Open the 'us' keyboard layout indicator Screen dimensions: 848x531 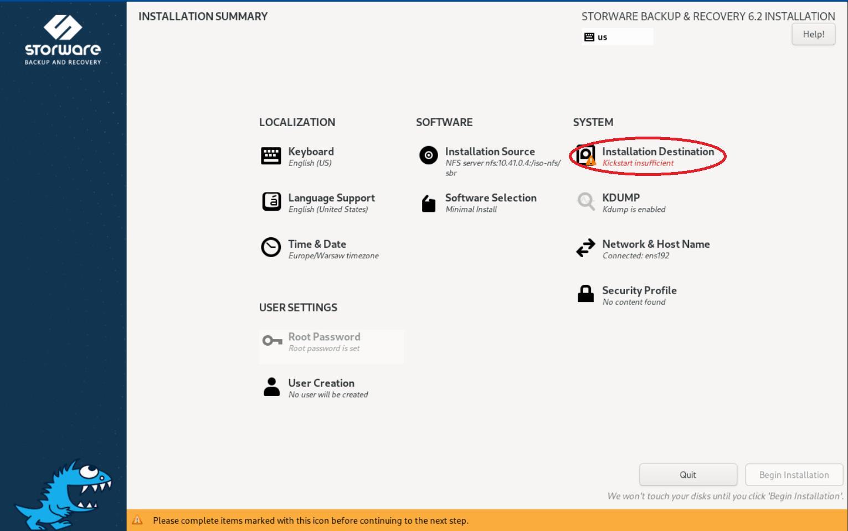pyautogui.click(x=617, y=37)
